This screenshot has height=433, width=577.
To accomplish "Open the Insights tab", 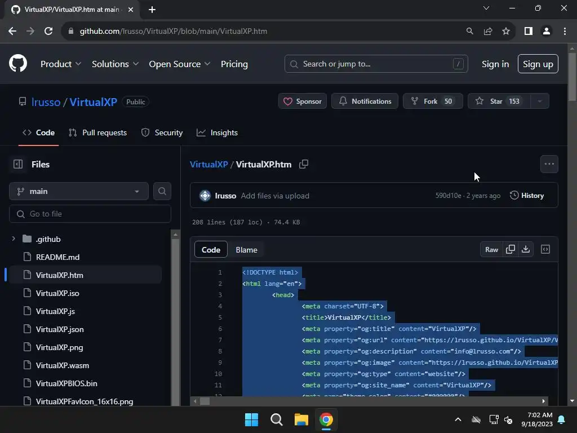I will point(217,132).
